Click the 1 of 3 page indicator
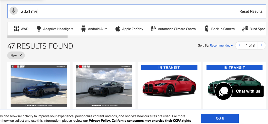This screenshot has height=124, width=268. pos(250,45)
